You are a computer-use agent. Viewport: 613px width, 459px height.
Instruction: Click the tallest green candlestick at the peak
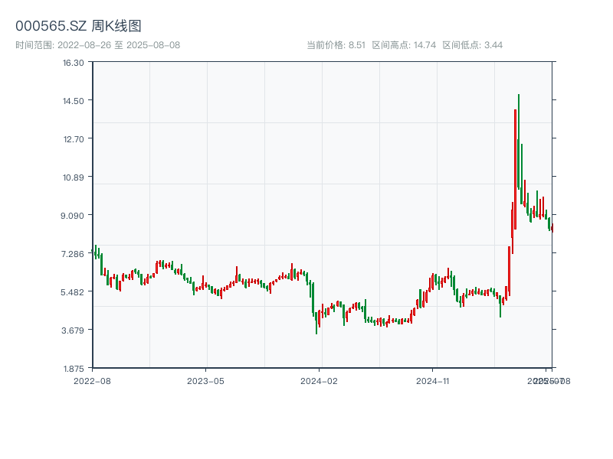[x=519, y=142]
